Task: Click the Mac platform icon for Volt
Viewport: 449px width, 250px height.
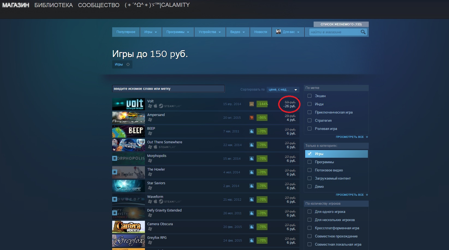Action: tap(155, 106)
